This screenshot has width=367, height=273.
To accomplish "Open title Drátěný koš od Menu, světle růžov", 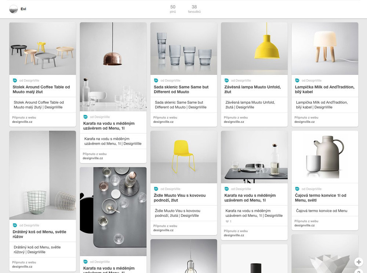I will tap(39, 234).
